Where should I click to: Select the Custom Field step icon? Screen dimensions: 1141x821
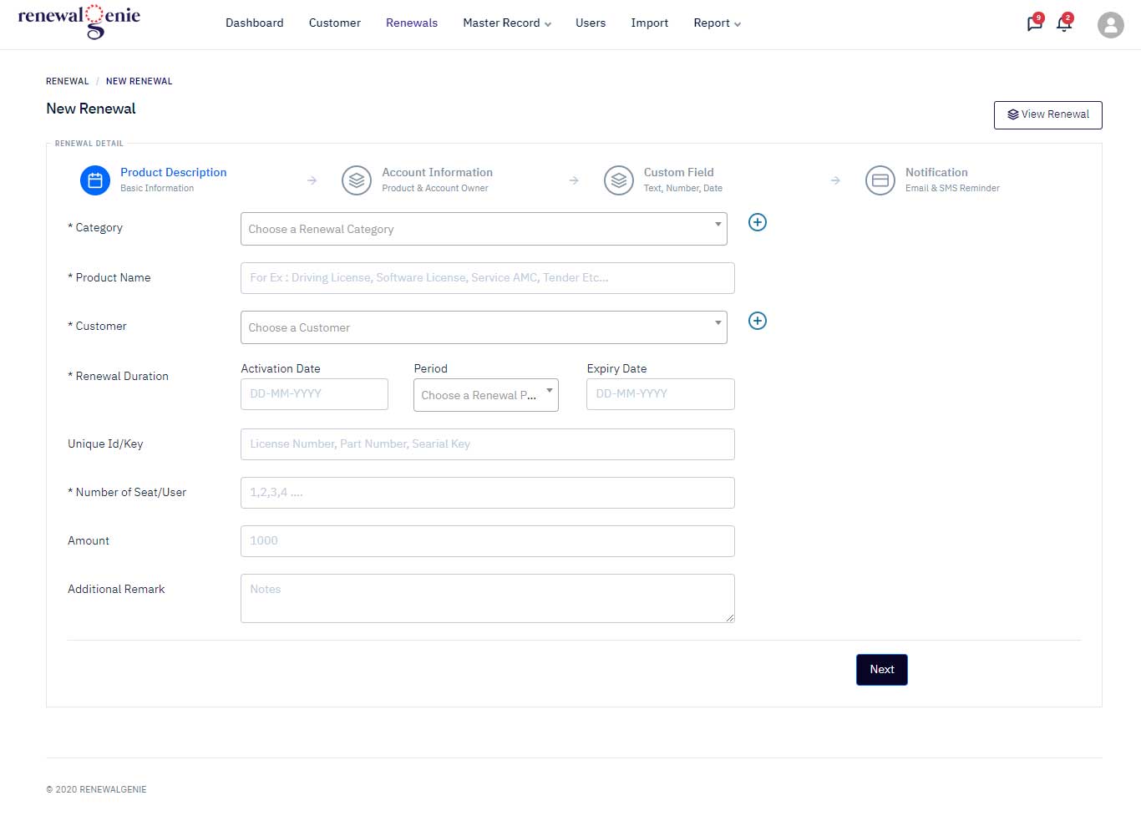[x=619, y=180]
